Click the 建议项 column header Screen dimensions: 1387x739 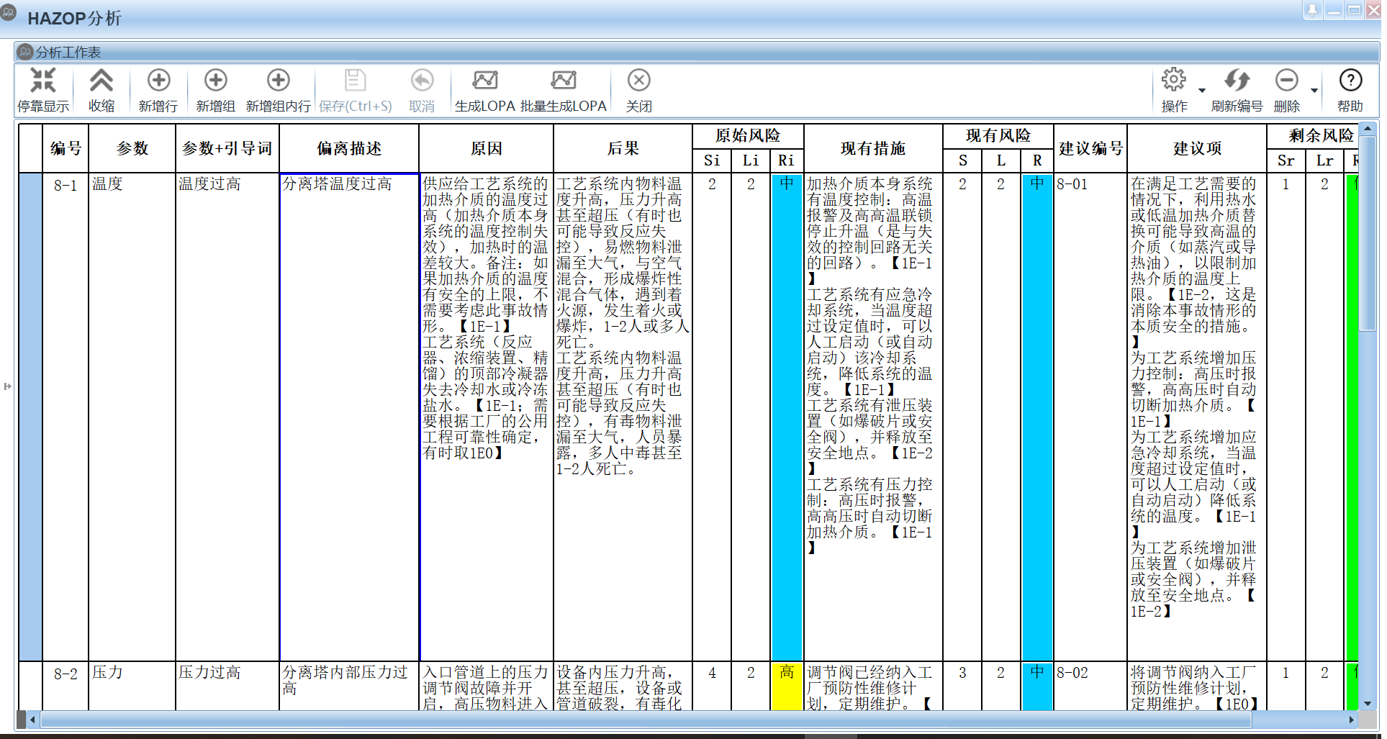click(x=1197, y=148)
